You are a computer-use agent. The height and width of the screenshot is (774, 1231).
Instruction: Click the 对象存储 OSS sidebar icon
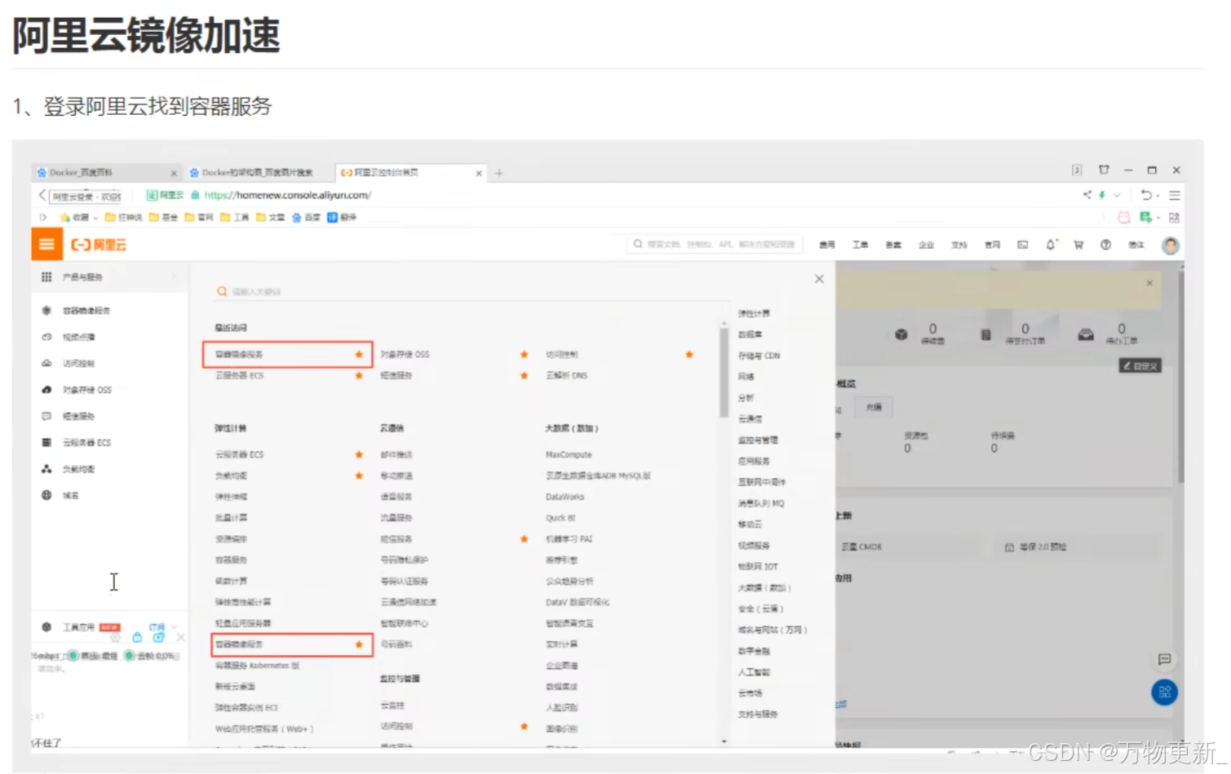46,390
